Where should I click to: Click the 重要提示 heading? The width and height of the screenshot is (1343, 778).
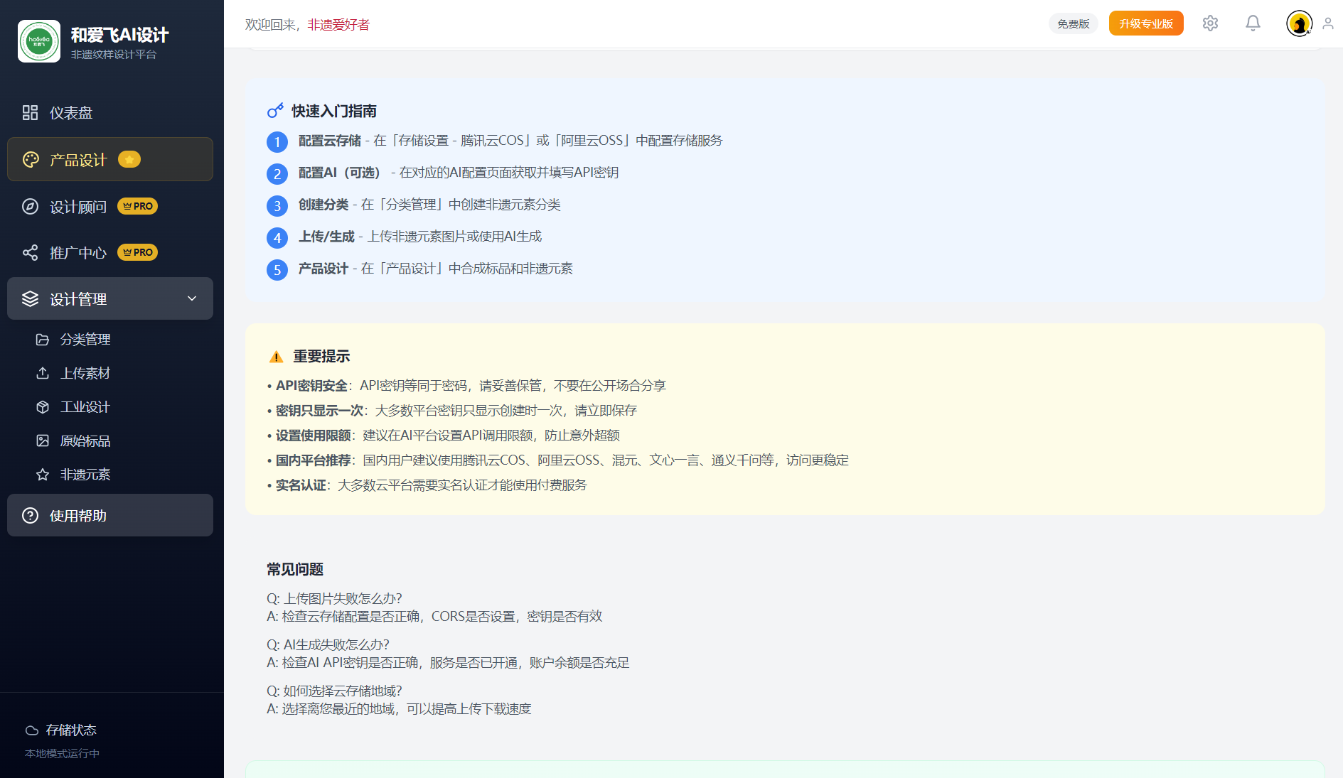321,357
